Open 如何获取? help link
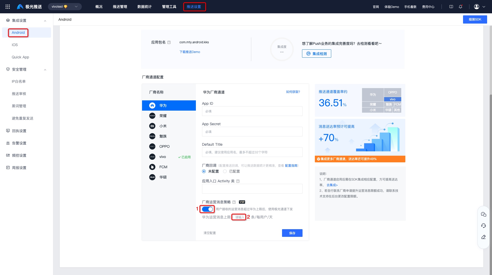This screenshot has width=492, height=275. pyautogui.click(x=293, y=92)
